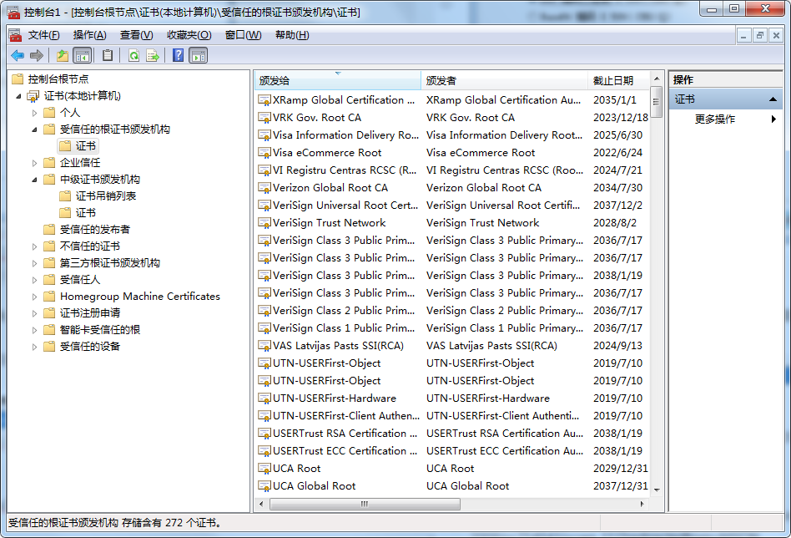Click 更多操作 in the actions pane

pyautogui.click(x=715, y=119)
